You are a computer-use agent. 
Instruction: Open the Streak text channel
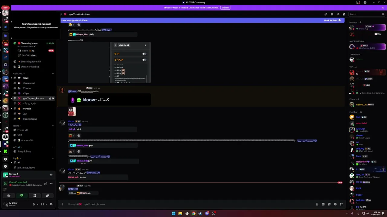[34, 108]
